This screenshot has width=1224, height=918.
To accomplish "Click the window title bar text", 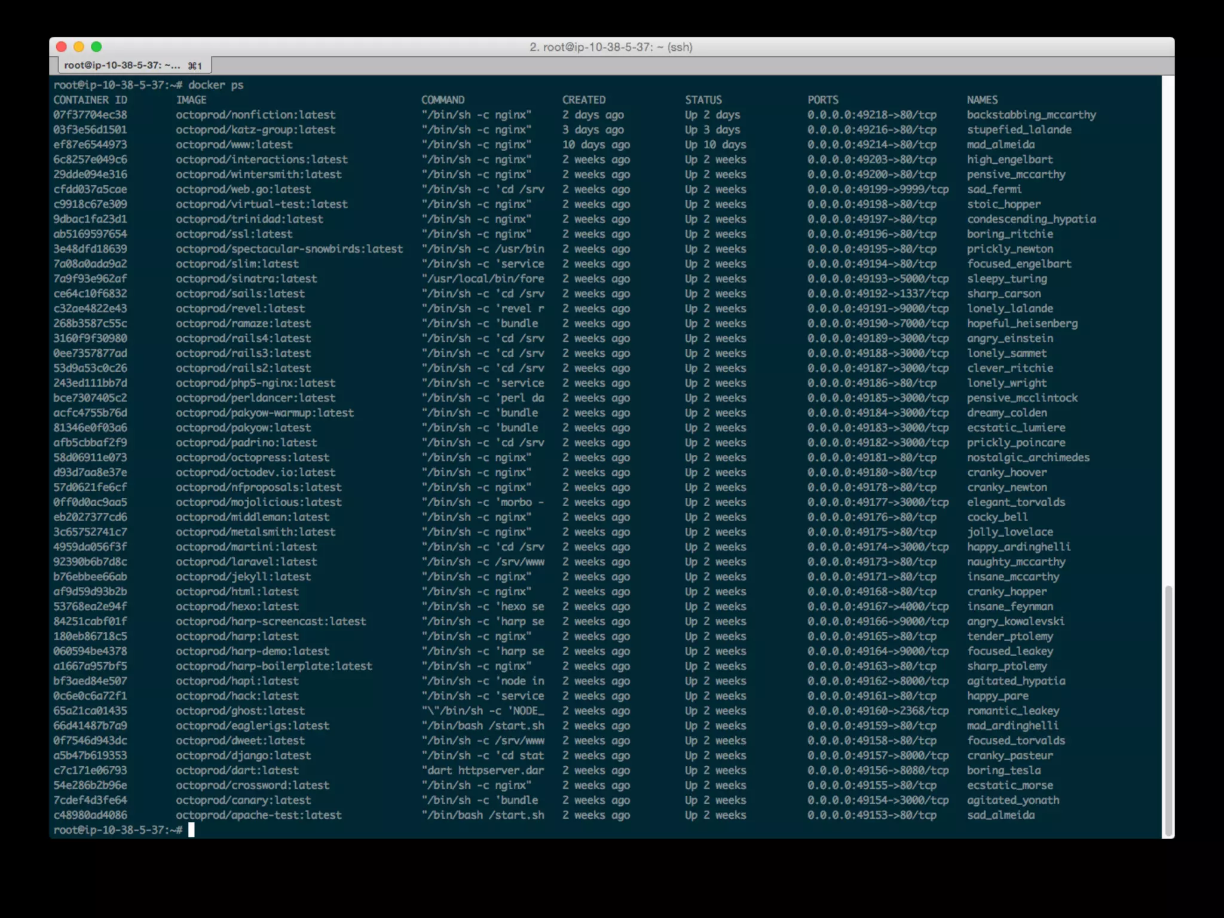I will [x=611, y=47].
